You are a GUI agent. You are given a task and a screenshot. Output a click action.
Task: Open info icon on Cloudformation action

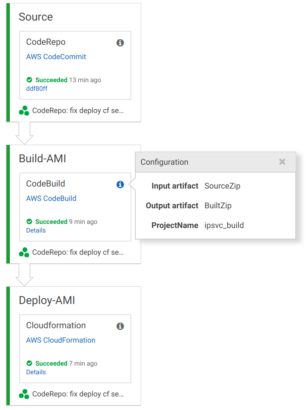tap(120, 326)
